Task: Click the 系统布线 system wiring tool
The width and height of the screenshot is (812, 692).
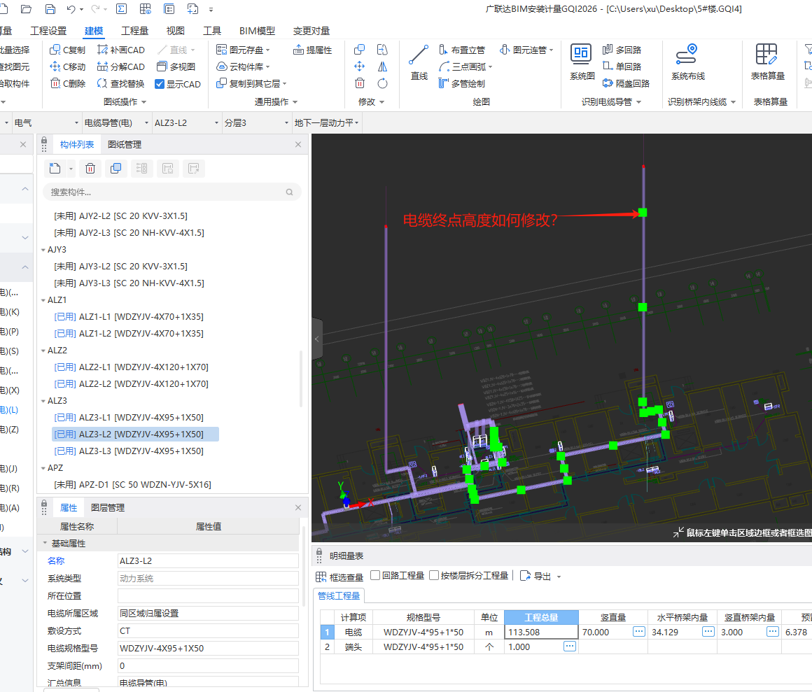Action: coord(687,62)
